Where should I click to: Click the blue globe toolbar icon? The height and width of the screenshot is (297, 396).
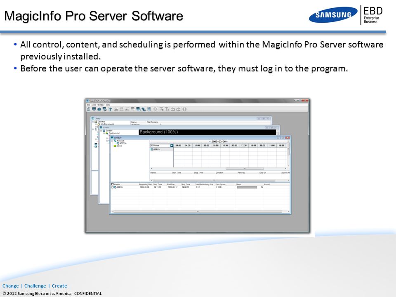pos(99,109)
